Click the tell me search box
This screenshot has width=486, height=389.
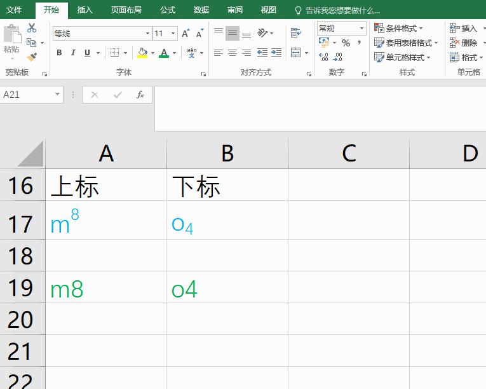pos(337,11)
